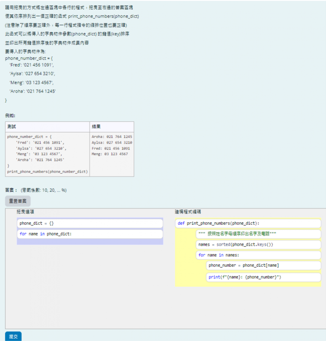
Task: Click the 答案 penalty label text
Action: point(36,190)
